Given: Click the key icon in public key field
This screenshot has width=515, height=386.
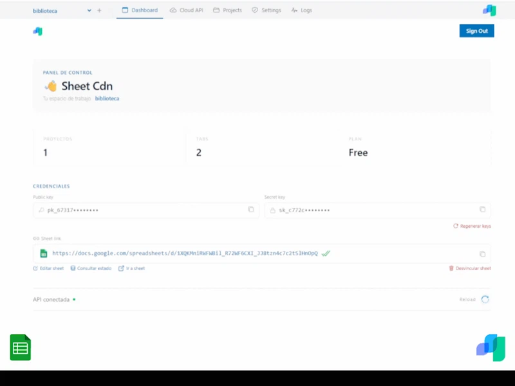Looking at the screenshot, I should [x=41, y=210].
